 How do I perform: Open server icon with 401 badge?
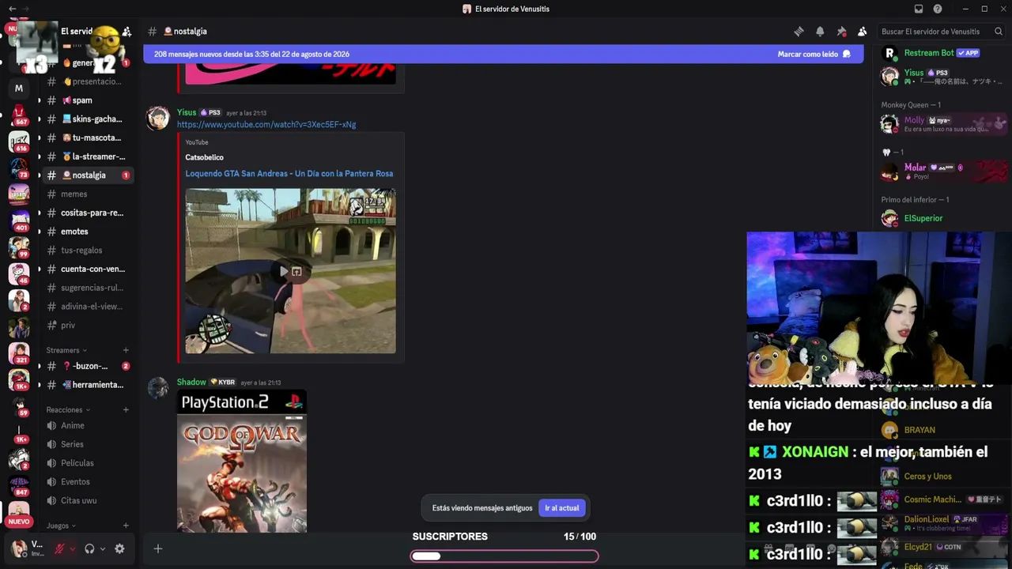[19, 221]
